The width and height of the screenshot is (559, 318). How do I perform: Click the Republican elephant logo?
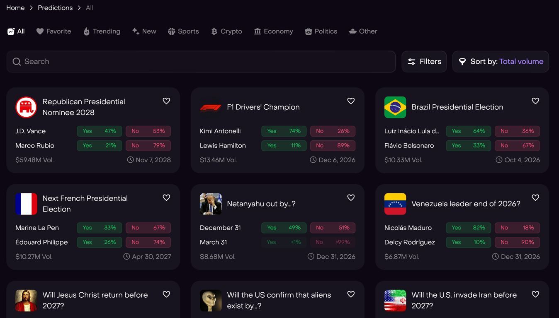click(x=26, y=107)
